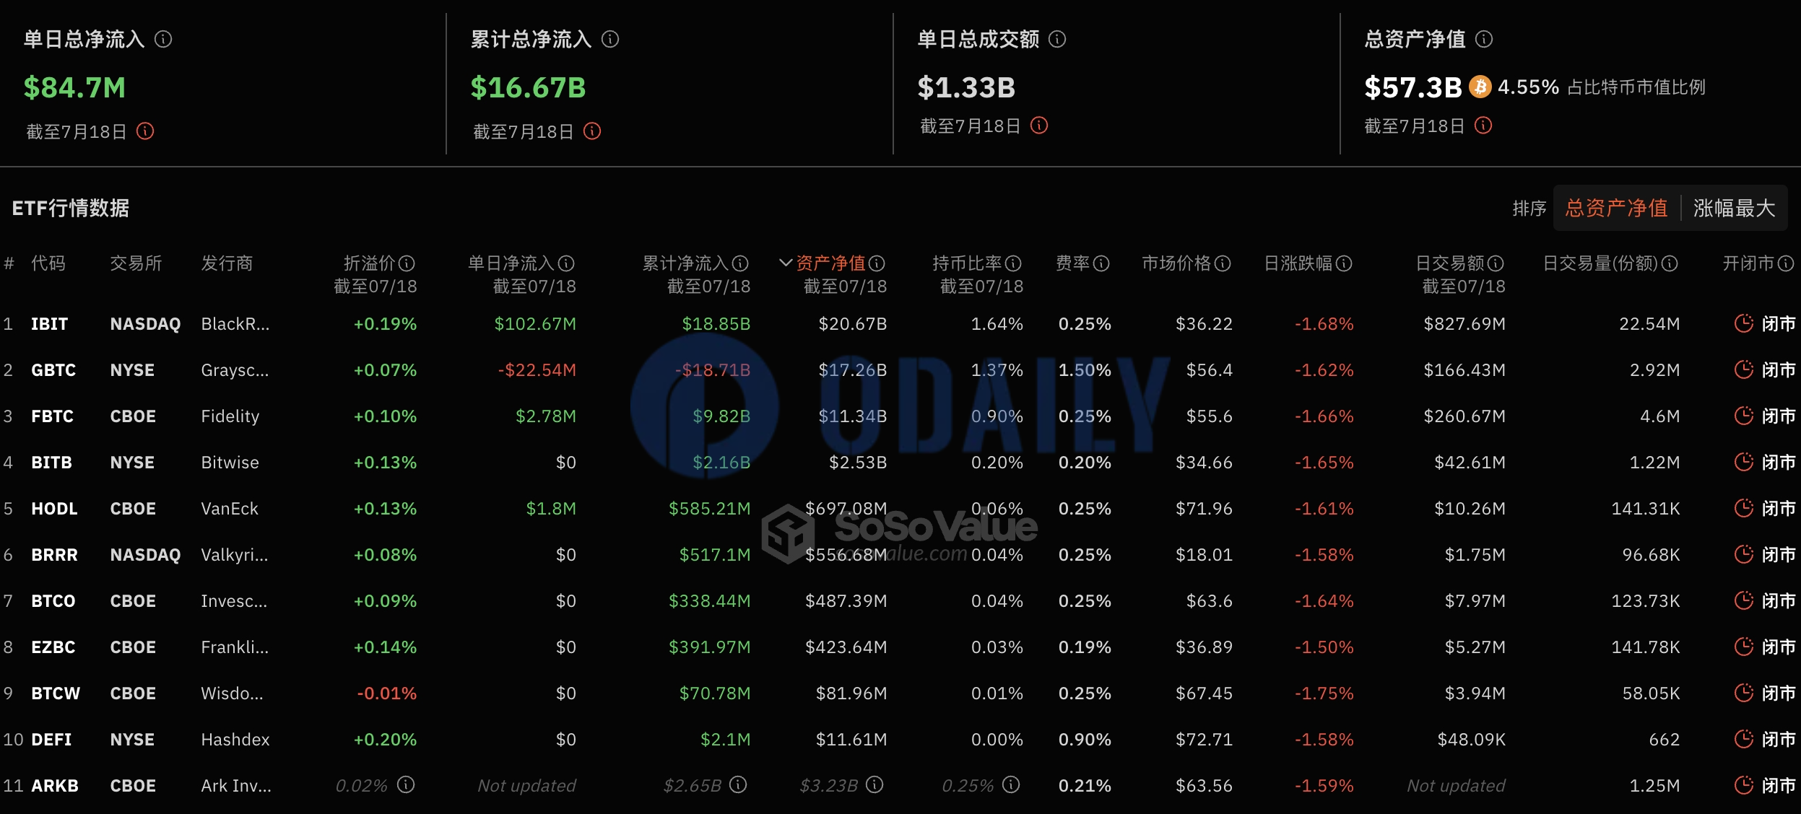
Task: Open the IBIT ticker link
Action: coord(49,324)
